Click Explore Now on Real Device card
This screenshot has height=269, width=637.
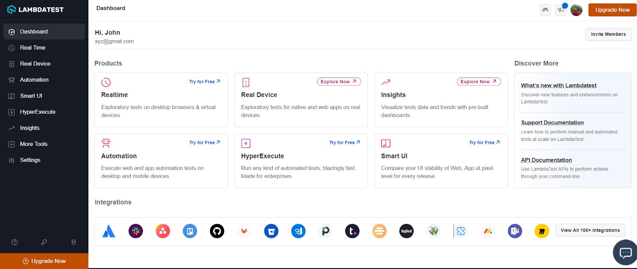339,82
